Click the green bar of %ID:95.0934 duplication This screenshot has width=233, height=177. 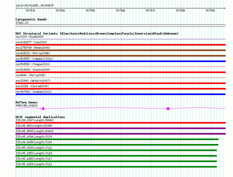(x=117, y=139)
